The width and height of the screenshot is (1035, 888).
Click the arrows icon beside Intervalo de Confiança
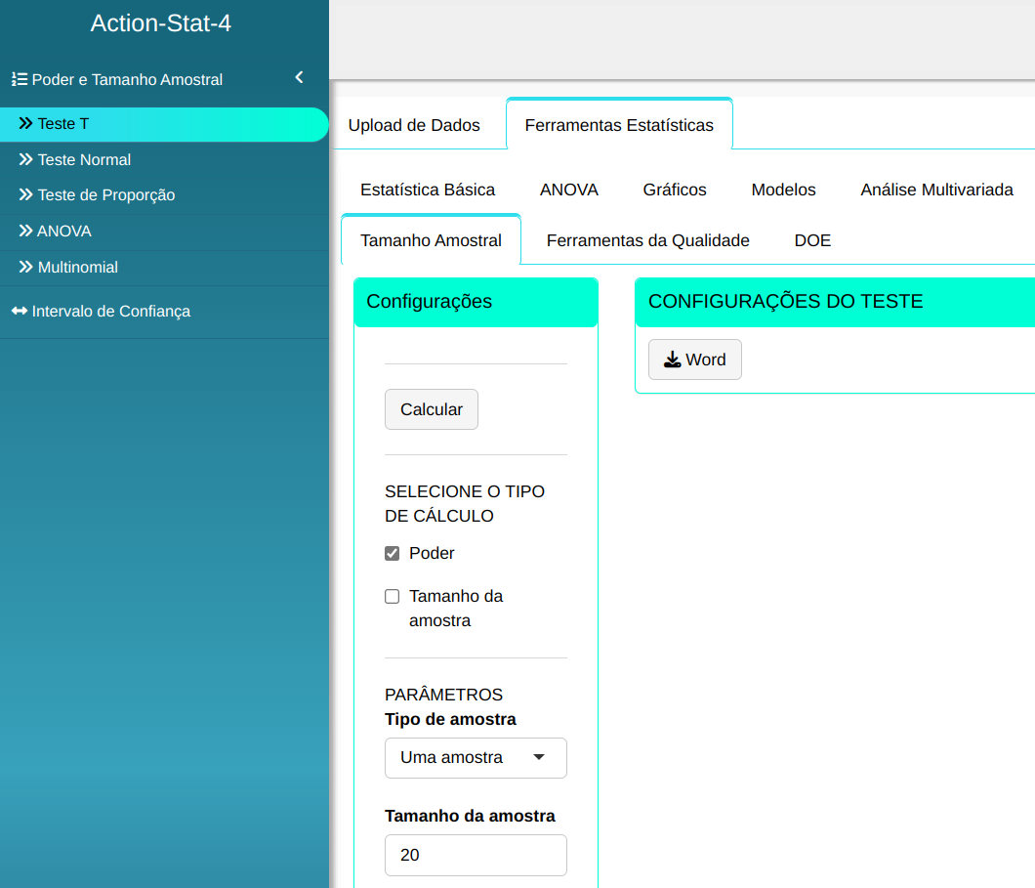pos(20,311)
